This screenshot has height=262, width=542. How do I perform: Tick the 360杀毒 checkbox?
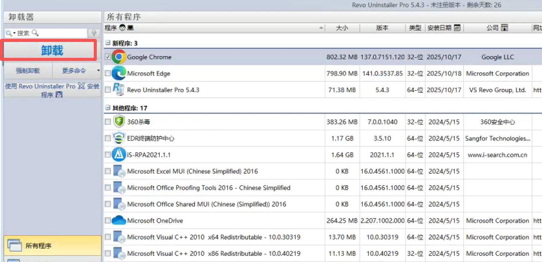tap(108, 122)
